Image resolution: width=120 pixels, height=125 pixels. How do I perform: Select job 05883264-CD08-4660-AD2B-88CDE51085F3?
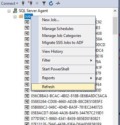(66, 102)
